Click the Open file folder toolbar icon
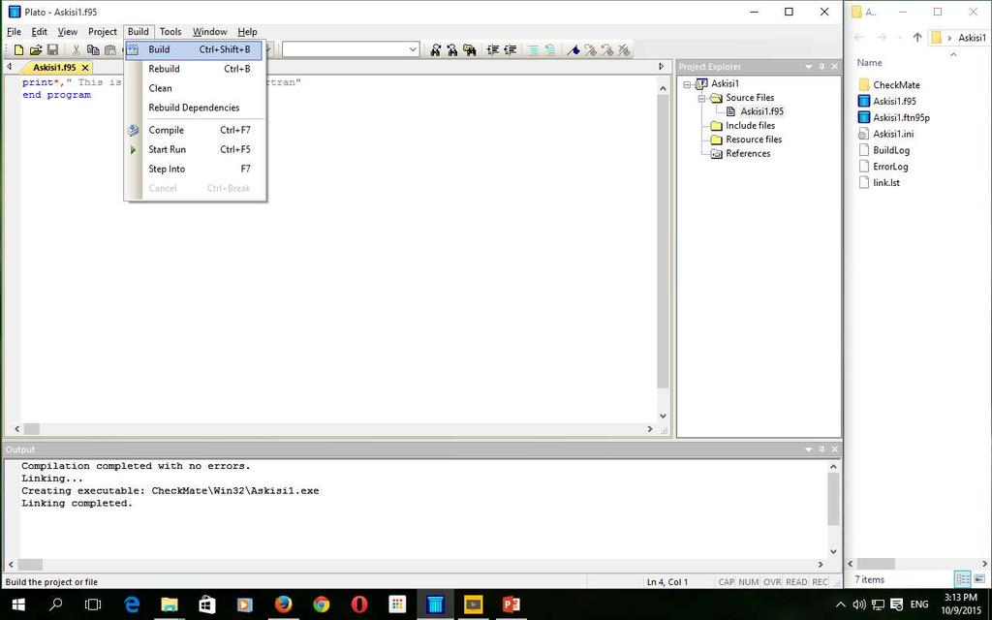Screen dimensions: 992x620 [x=36, y=50]
